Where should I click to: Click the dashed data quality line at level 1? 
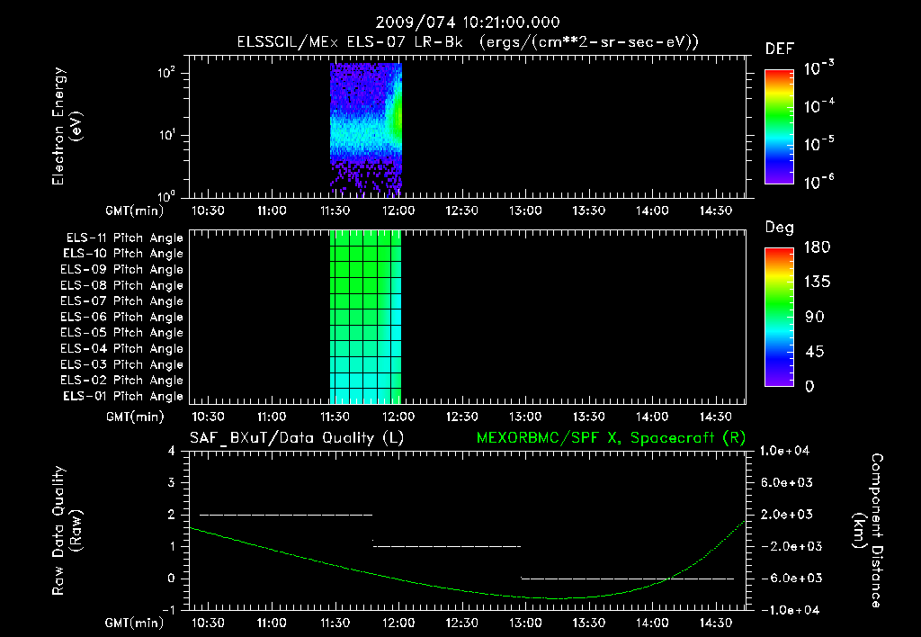(x=447, y=546)
